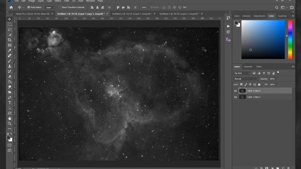Select the Quick Selection tool
The width and height of the screenshot is (301, 169).
tap(9, 35)
